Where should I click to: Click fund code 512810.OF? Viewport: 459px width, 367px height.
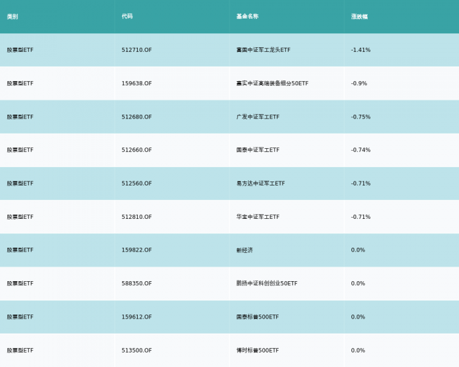(136, 217)
